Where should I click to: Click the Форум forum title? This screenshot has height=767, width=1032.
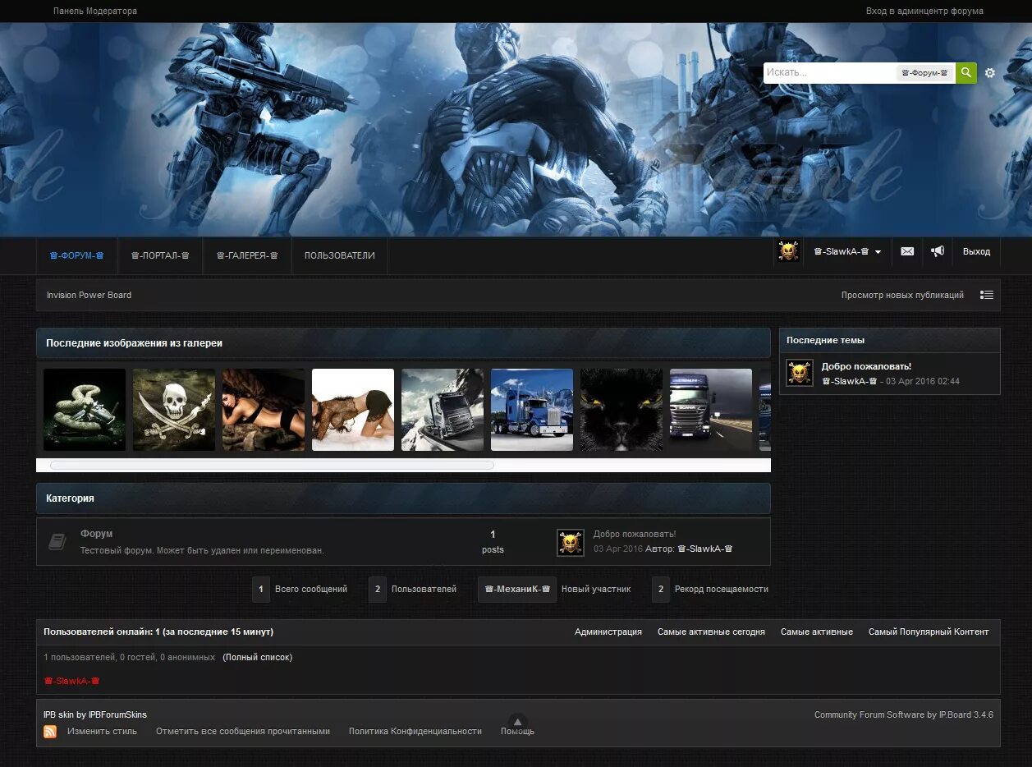tap(97, 534)
